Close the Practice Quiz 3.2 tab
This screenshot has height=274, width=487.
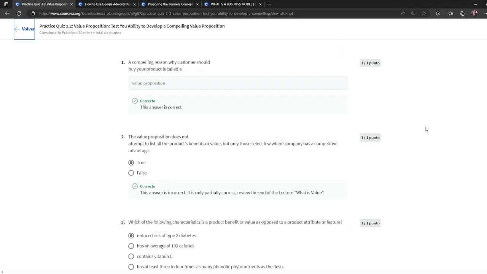pos(71,4)
